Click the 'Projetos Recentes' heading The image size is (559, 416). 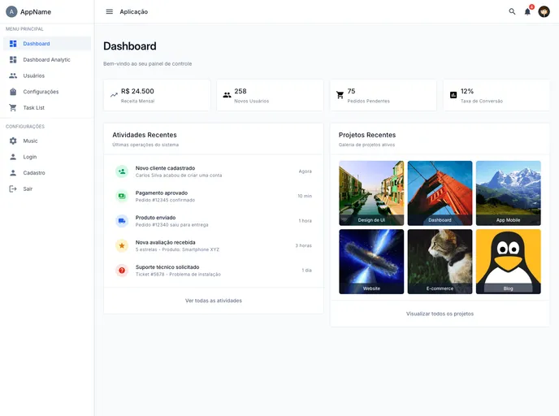point(367,135)
